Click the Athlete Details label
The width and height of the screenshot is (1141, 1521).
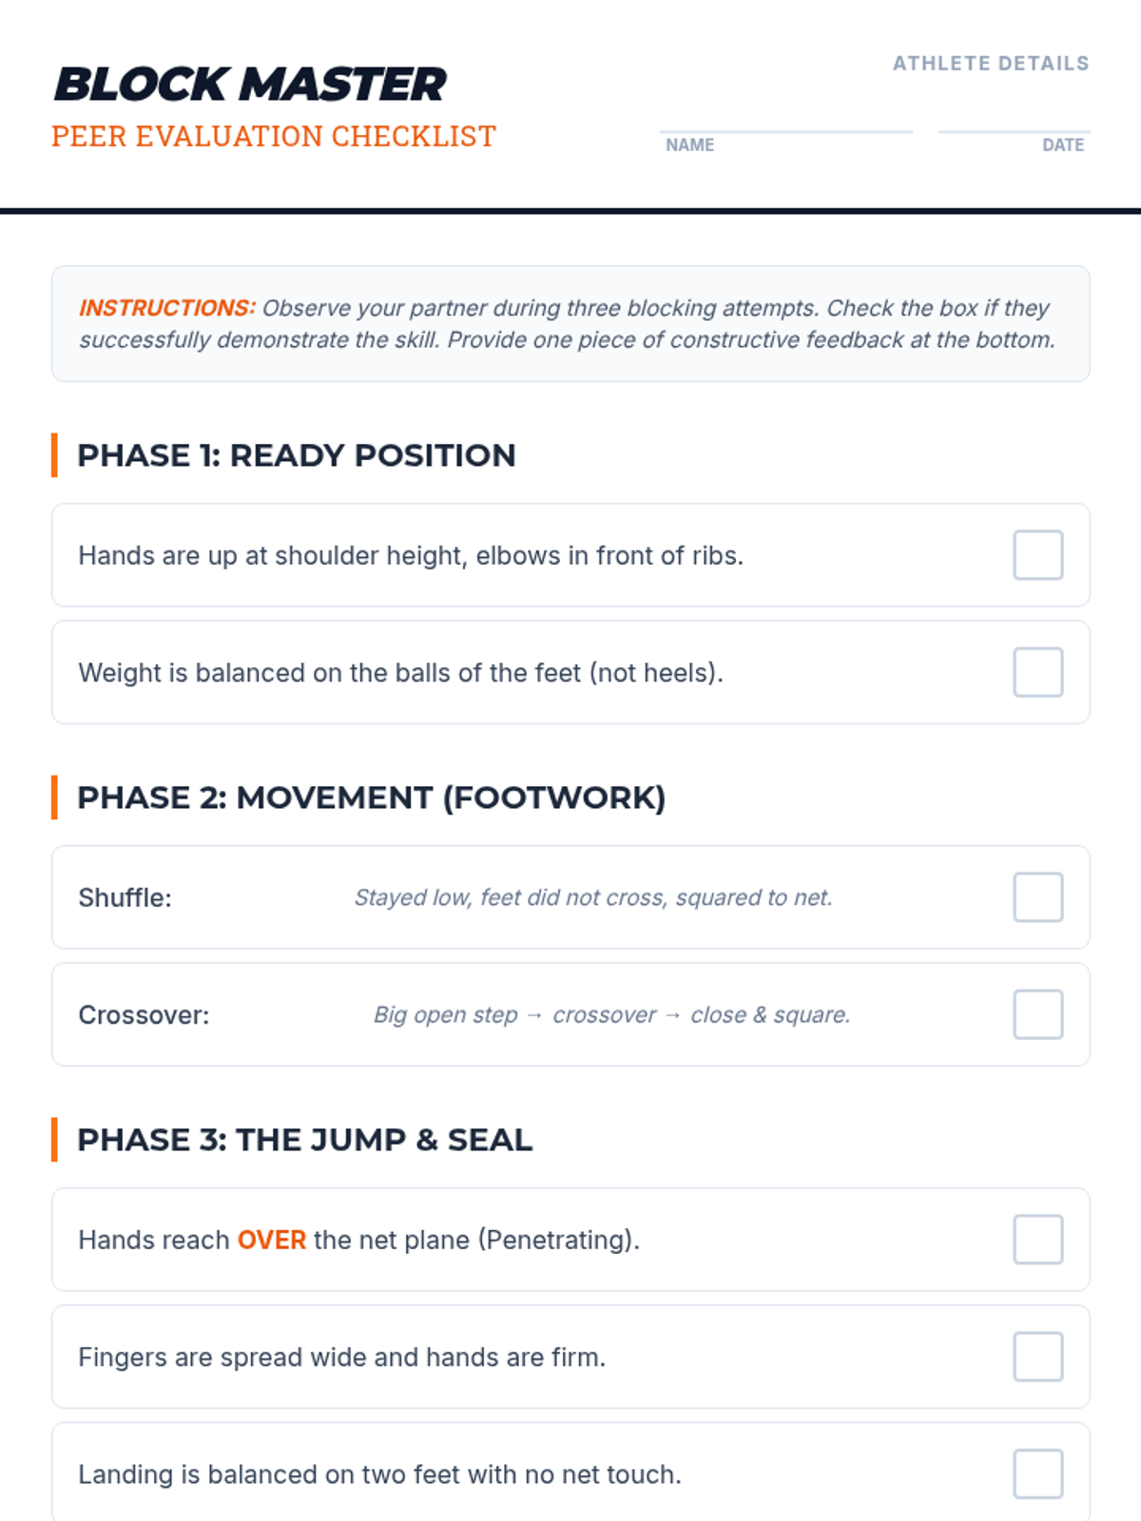(x=990, y=64)
